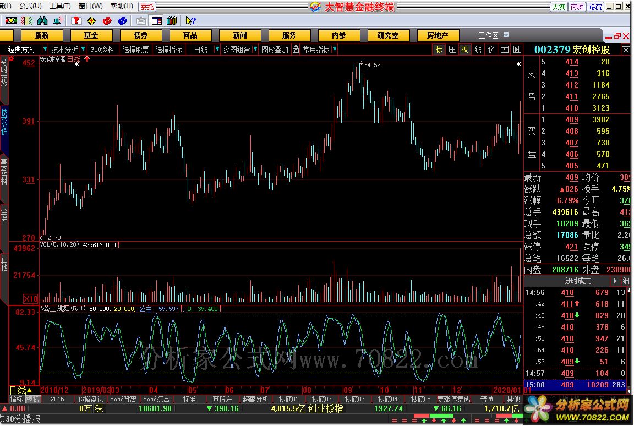Click the 创业板指 index label in status bar
Screen dimensions: 634x426
[325, 408]
